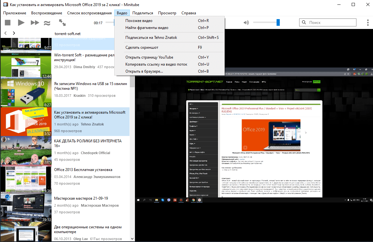This screenshot has width=373, height=242.
Task: Click channel name Мастерская Мастеров
Action: click(100, 205)
